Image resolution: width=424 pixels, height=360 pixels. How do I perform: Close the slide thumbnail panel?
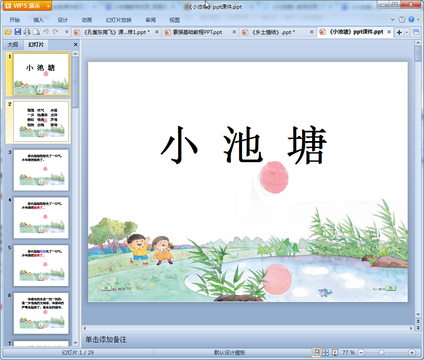(76, 45)
